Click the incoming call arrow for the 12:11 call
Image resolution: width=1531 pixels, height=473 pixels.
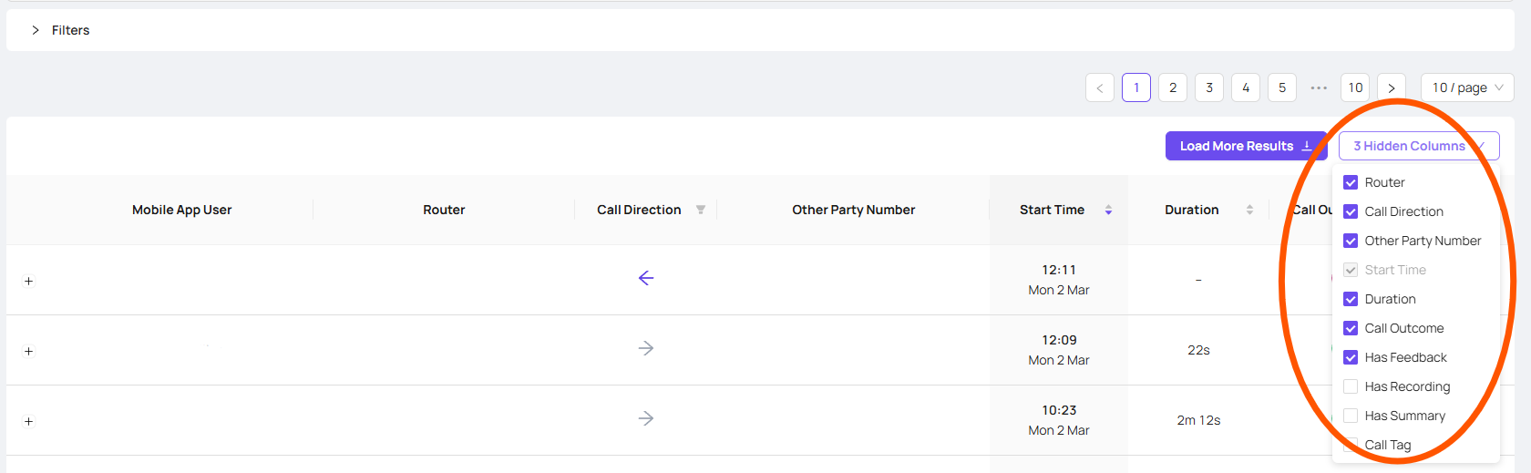click(x=646, y=278)
